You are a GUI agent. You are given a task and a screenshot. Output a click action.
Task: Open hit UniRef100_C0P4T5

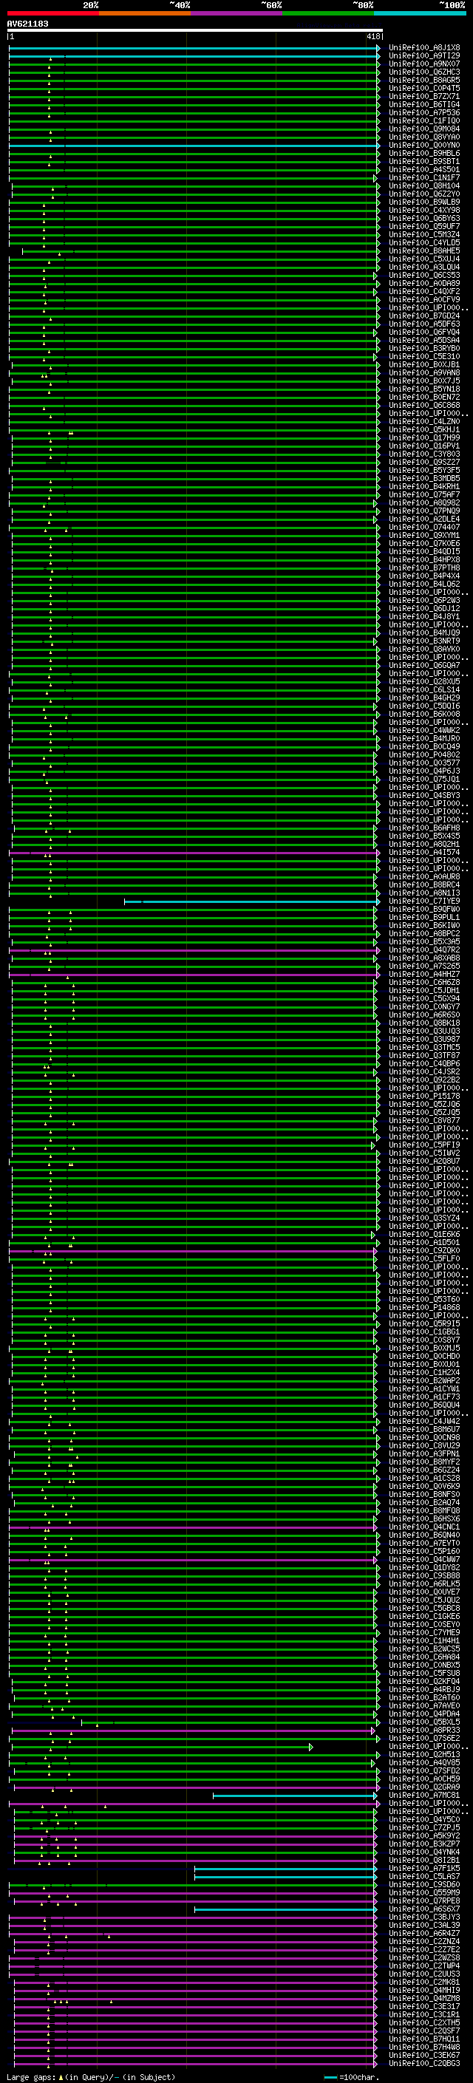point(423,88)
